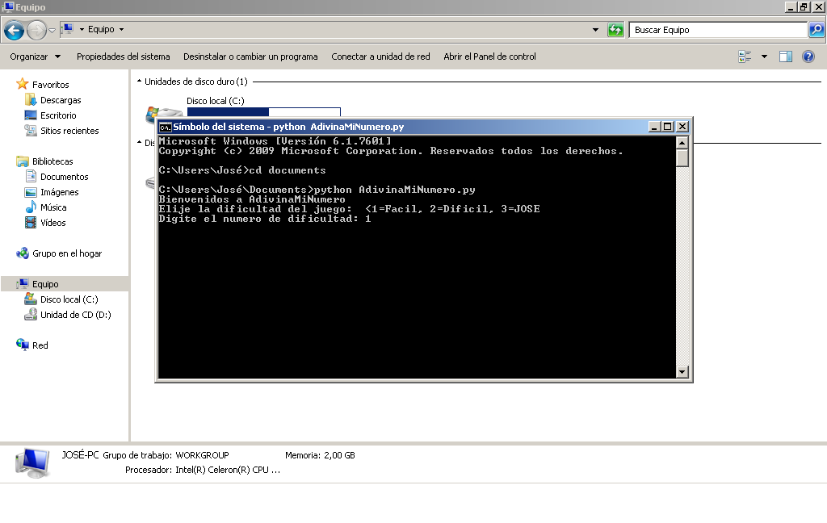Viewport: 827px width, 523px height.
Task: Click the Unidad de CD (D:) icon
Action: [31, 314]
